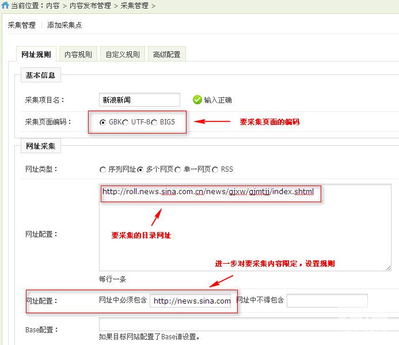This screenshot has height=345, width=399.
Task: Select the UTF-8 encoding radio button
Action: tap(126, 123)
